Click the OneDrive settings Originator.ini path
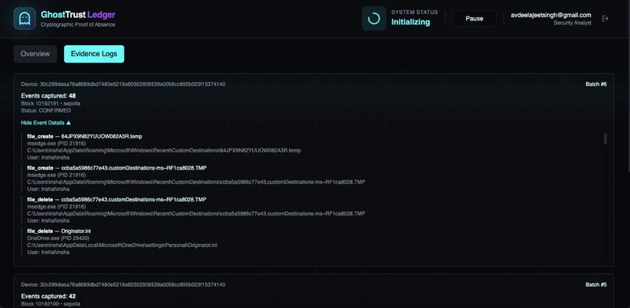The width and height of the screenshot is (630, 308). 122,245
